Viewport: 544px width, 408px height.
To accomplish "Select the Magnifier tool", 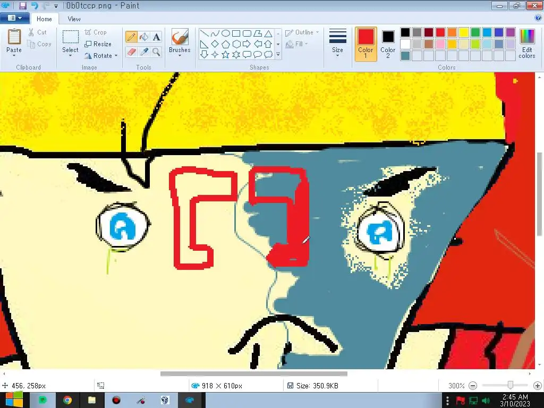I will (157, 52).
